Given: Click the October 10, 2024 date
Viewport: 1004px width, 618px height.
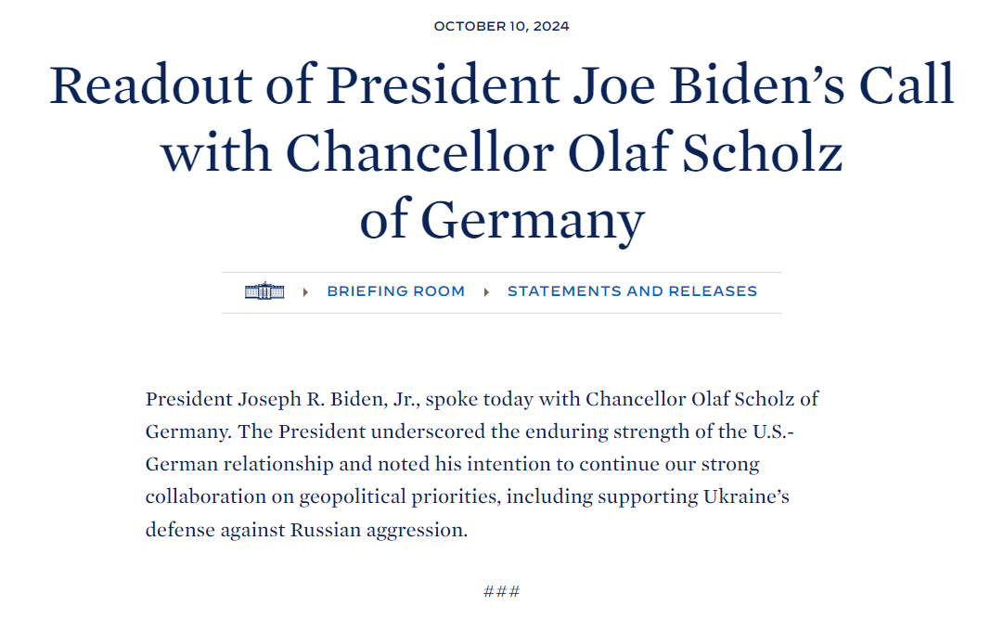Looking at the screenshot, I should point(501,26).
